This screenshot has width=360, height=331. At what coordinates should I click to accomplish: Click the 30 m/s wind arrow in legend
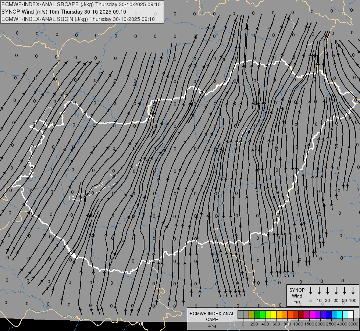[x=336, y=291]
